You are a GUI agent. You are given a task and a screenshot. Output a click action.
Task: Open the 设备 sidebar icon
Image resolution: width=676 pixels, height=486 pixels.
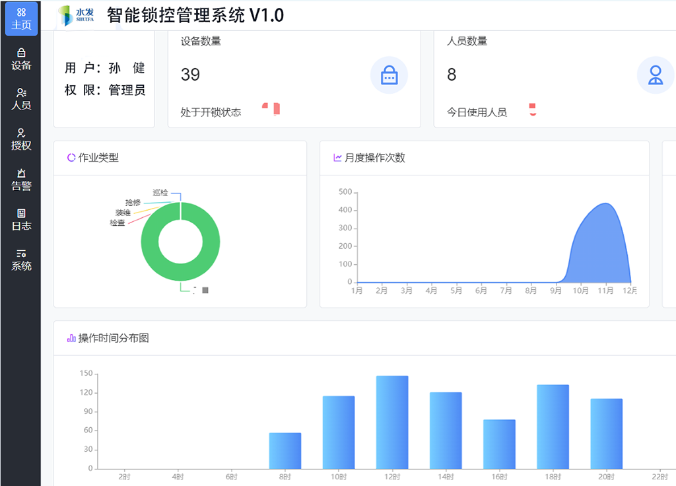pyautogui.click(x=20, y=59)
